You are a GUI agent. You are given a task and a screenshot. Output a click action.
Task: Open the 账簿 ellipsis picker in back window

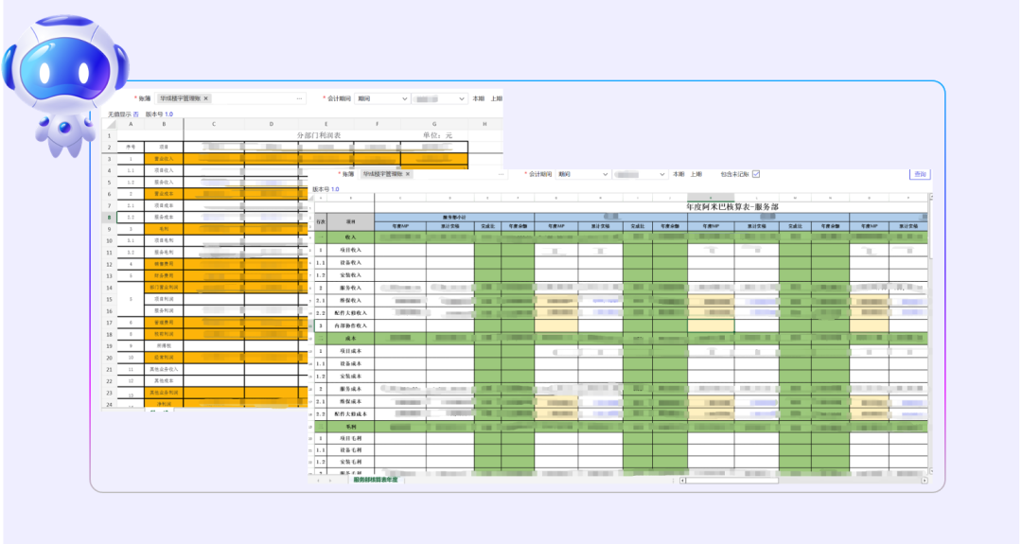pos(300,98)
